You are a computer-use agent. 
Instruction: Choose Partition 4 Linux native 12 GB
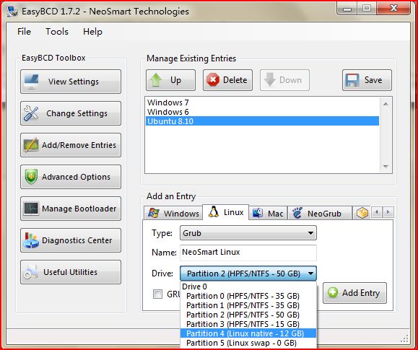(x=248, y=333)
